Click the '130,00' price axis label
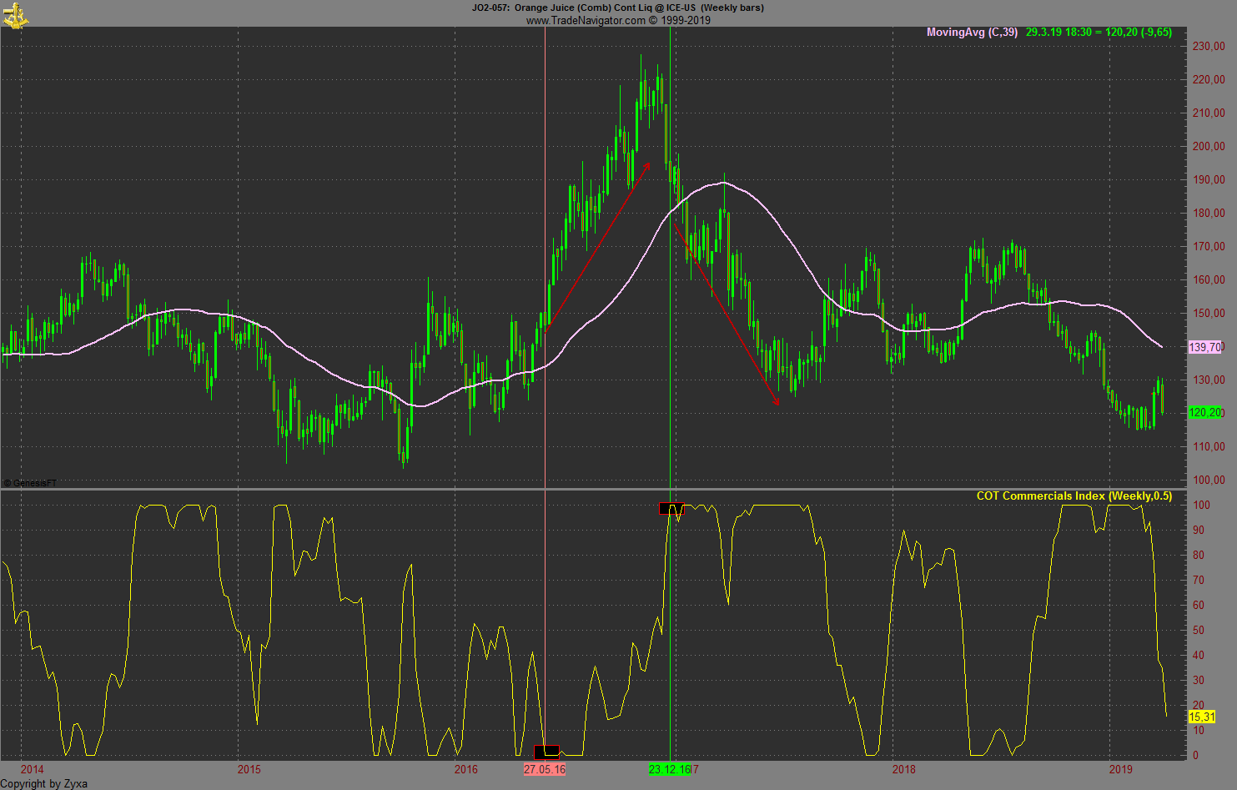The height and width of the screenshot is (790, 1237). [x=1209, y=380]
